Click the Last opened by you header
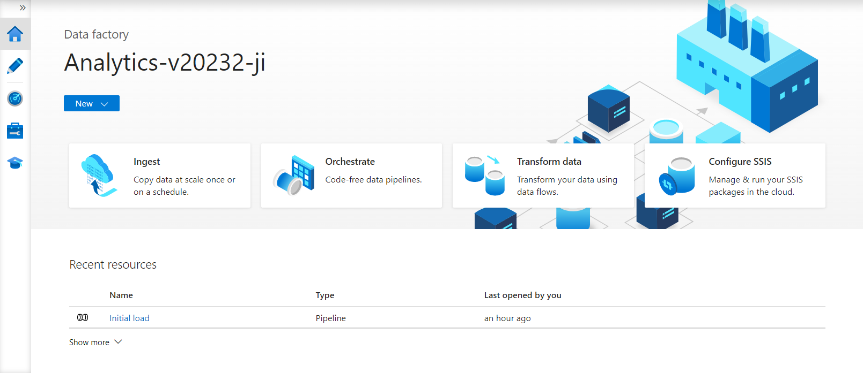863x373 pixels. tap(522, 295)
